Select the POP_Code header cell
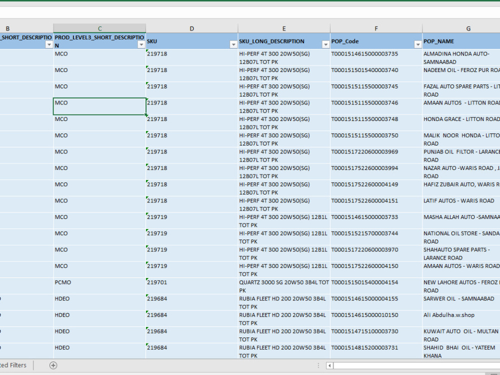Viewport: 500px width, 375px height. click(376, 41)
